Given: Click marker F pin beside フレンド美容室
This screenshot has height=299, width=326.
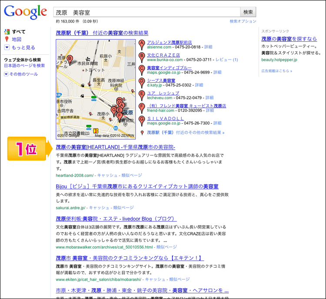Looking at the screenshot, I should (142, 108).
